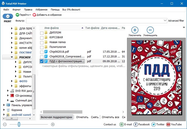Click the Отметить все button
187x129 pixels.
tap(110, 117)
